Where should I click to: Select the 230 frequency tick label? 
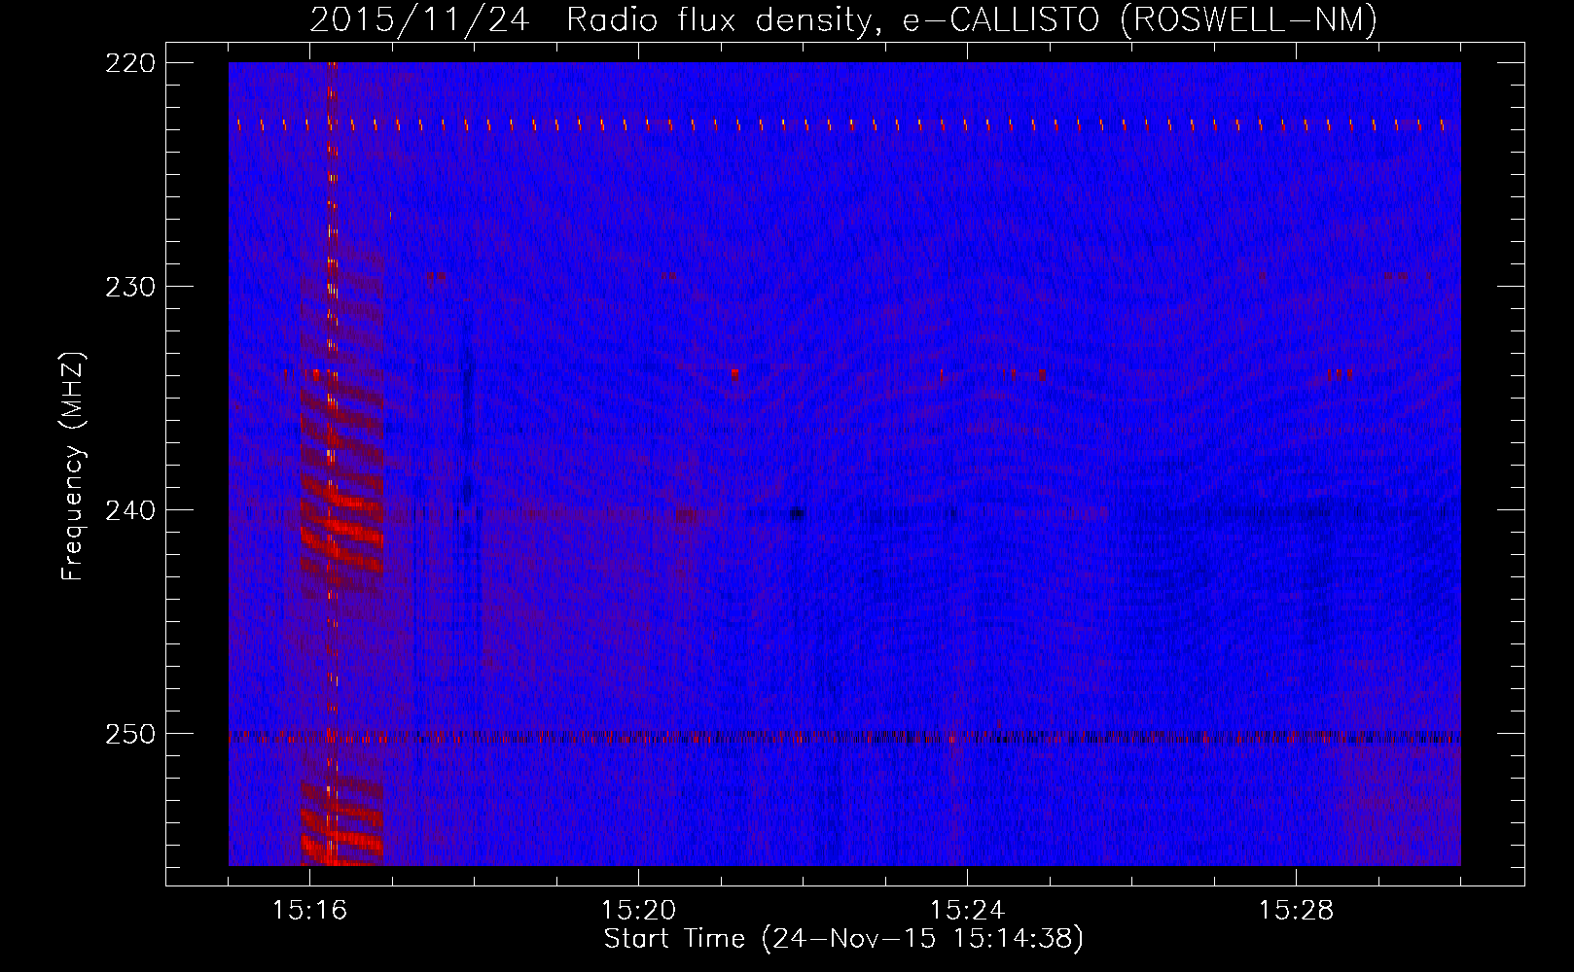(129, 287)
